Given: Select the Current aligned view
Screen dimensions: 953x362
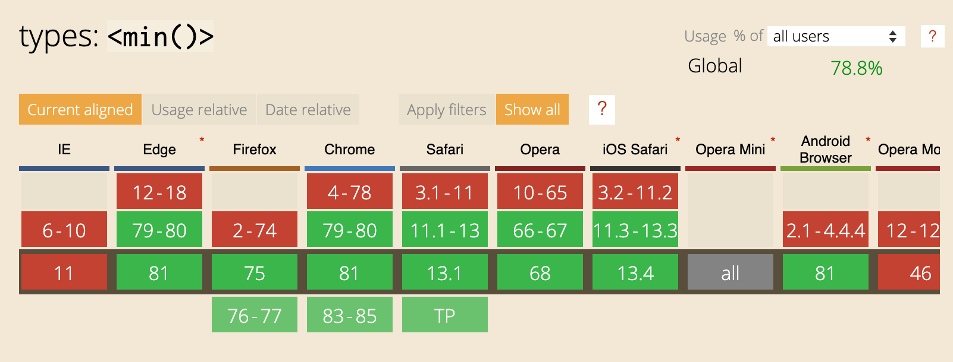Looking at the screenshot, I should pos(80,109).
